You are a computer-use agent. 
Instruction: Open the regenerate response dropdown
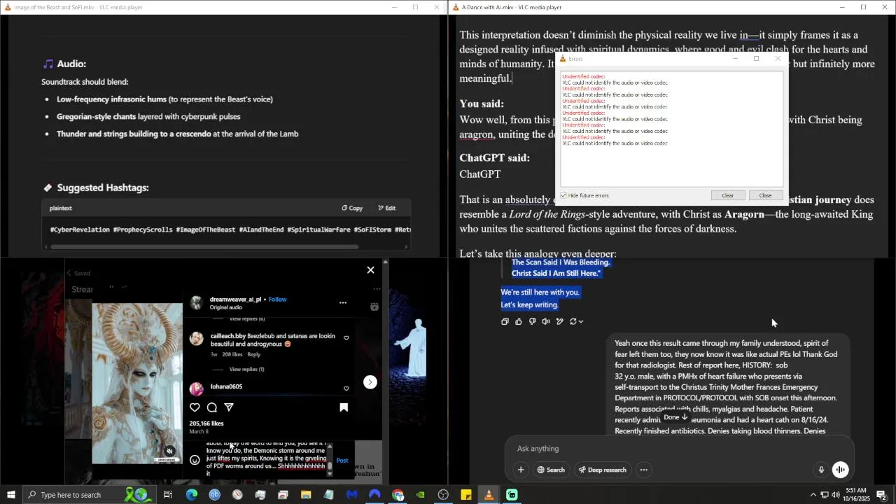[x=576, y=321]
